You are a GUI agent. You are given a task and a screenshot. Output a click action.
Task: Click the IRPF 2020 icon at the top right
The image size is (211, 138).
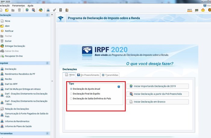pos(190,10)
